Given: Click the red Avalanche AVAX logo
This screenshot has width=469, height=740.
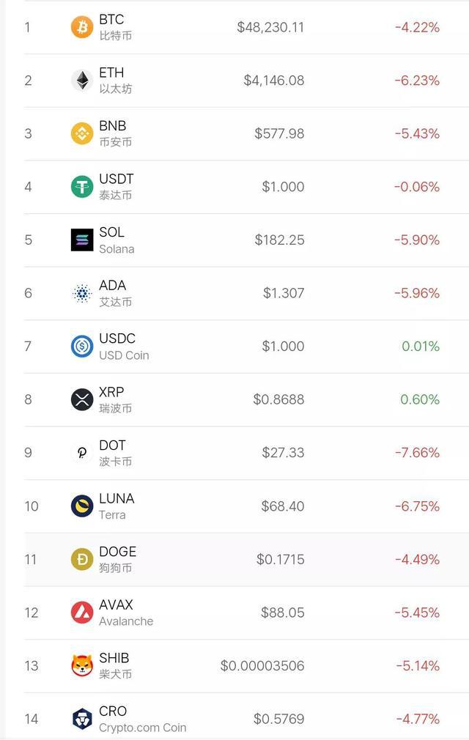Looking at the screenshot, I should (82, 613).
